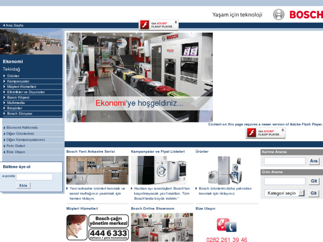Viewport: 323px width, 242px height.
Task: Click Git button next to Ürün Arama field
Action: (314, 181)
